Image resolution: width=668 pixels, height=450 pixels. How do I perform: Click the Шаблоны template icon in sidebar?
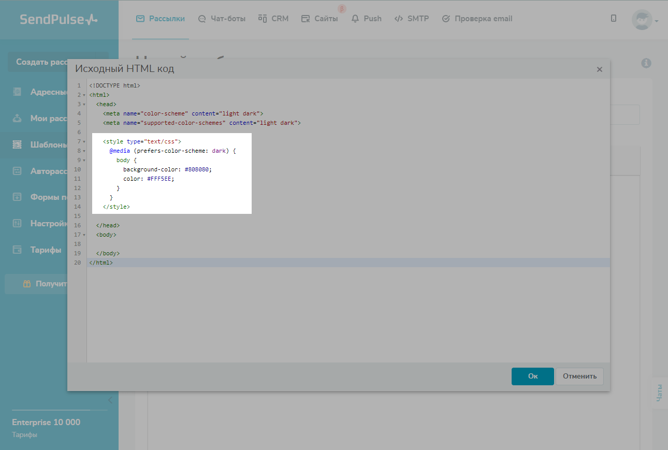pyautogui.click(x=17, y=145)
